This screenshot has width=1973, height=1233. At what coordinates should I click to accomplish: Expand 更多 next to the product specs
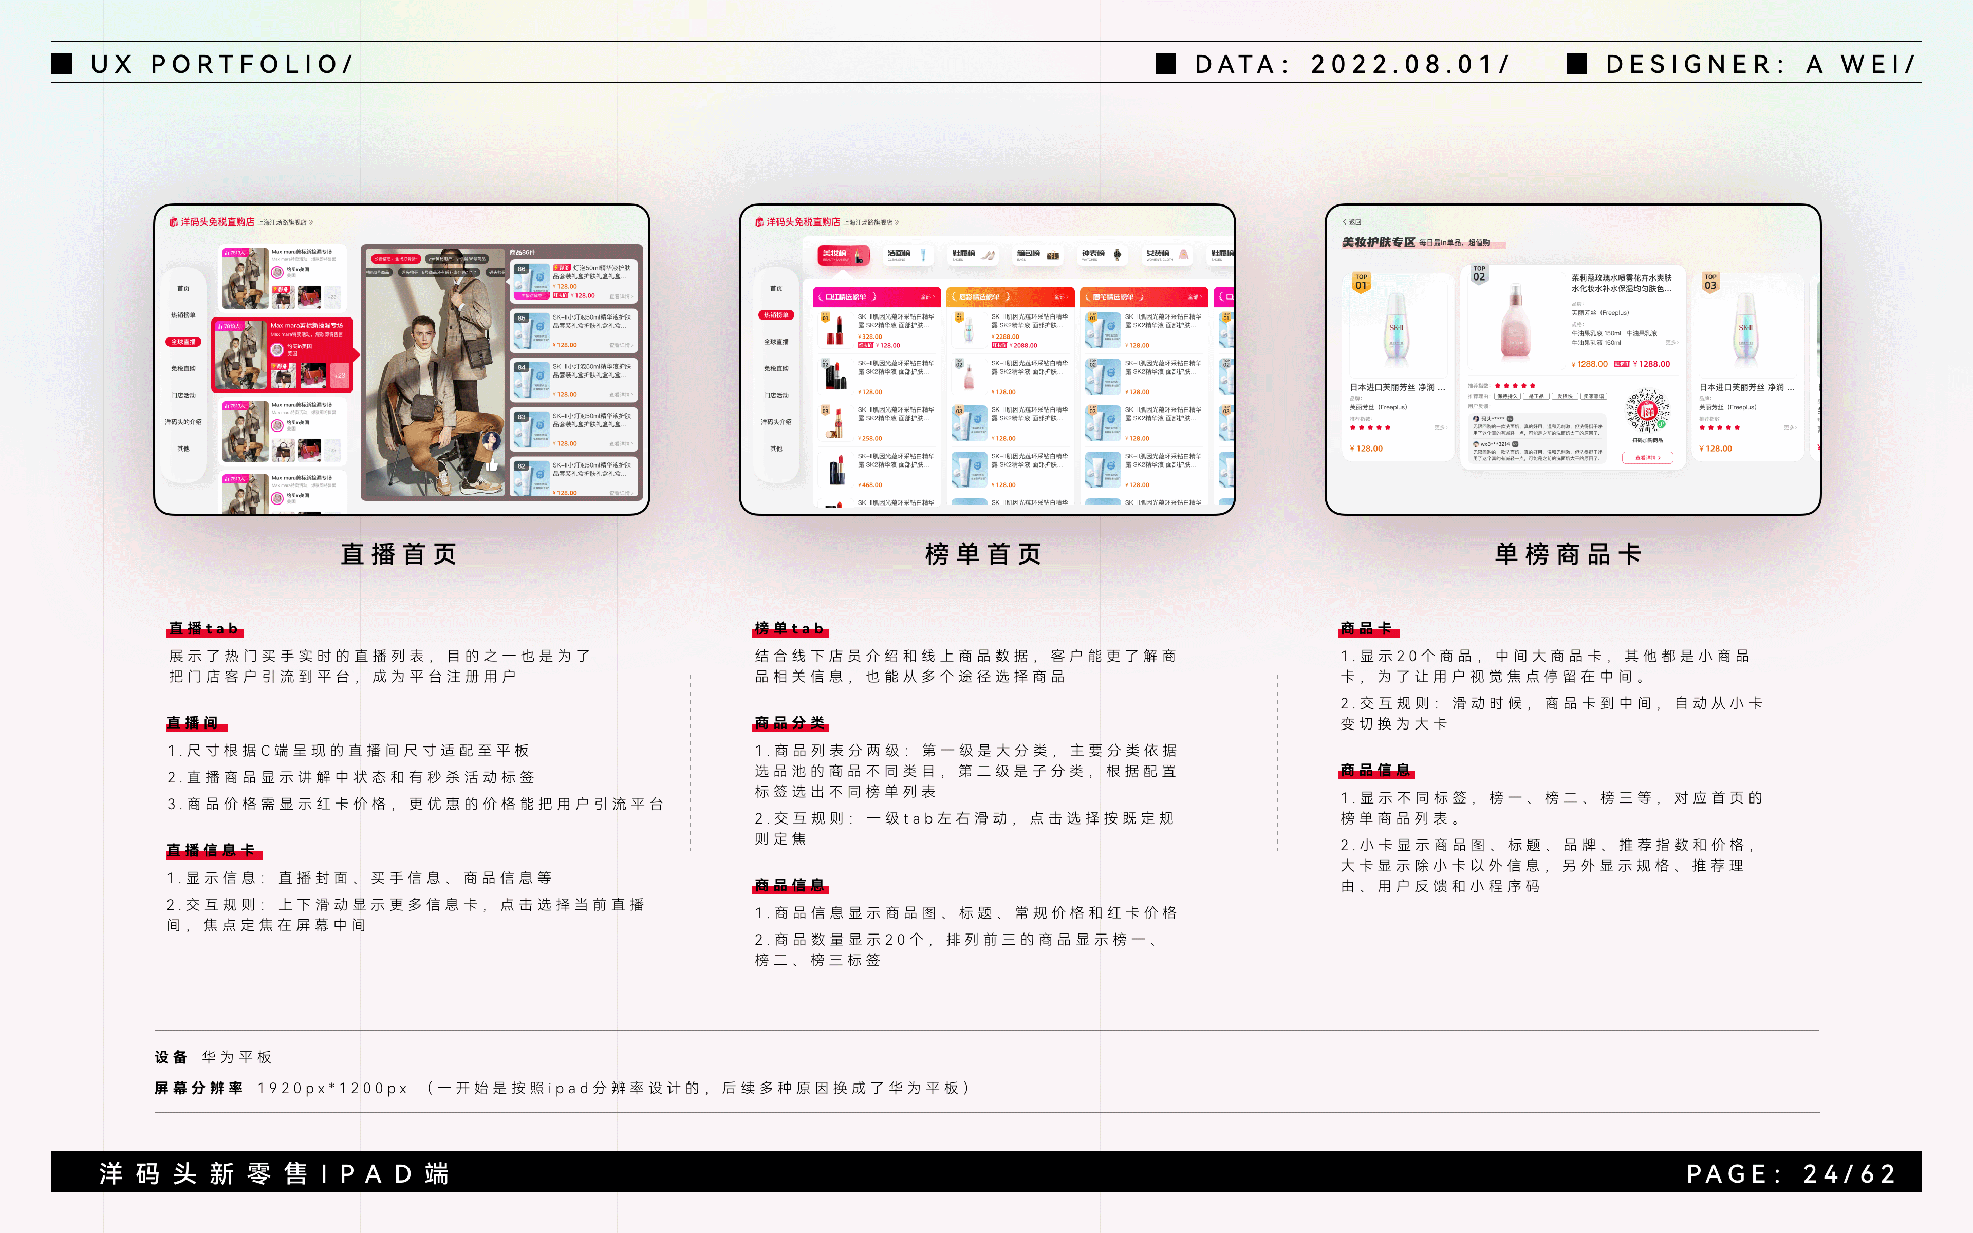click(1673, 343)
